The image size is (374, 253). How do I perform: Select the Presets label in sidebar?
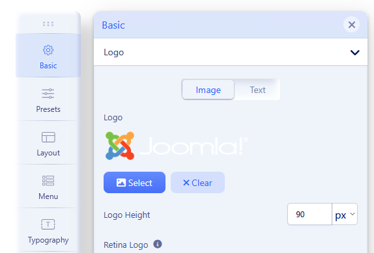[48, 109]
